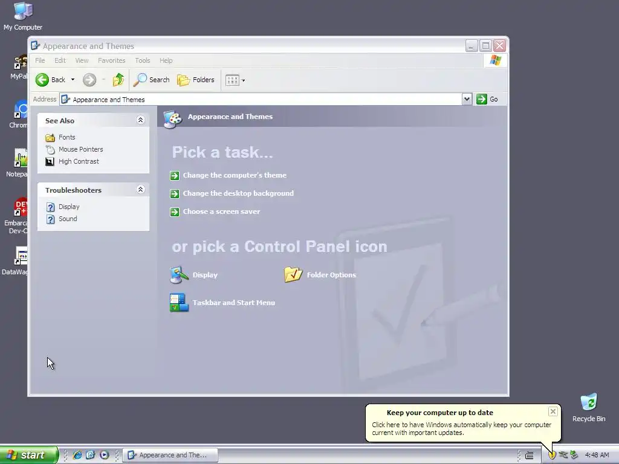The width and height of the screenshot is (619, 464).
Task: Click the Start button
Action: point(29,455)
